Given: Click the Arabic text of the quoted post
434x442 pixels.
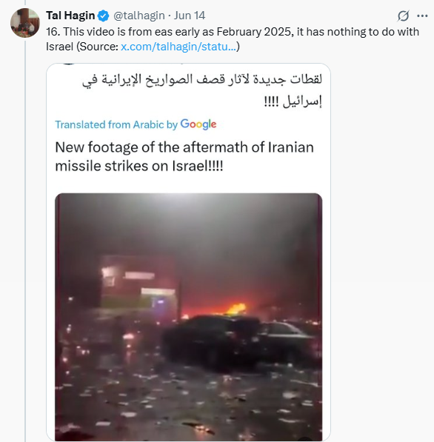Looking at the screenshot, I should pyautogui.click(x=202, y=90).
